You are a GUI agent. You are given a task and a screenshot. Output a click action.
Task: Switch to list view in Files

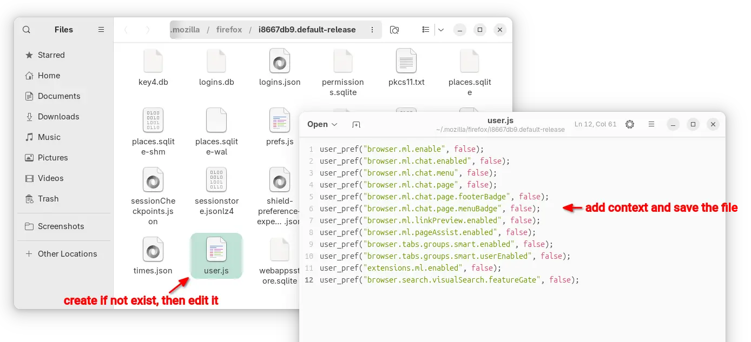[426, 30]
